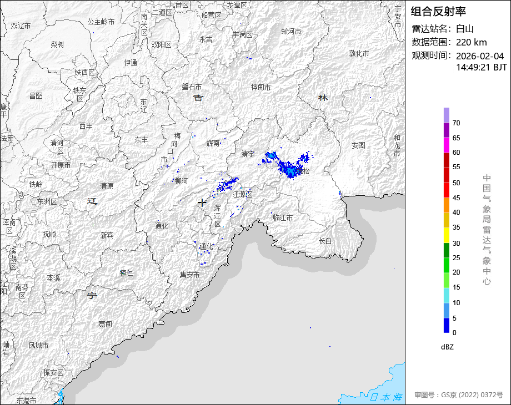Viewport: 511px width, 405px height.
Task: Click the dark blue 0–5 dBZ legend band
Action: point(446,325)
